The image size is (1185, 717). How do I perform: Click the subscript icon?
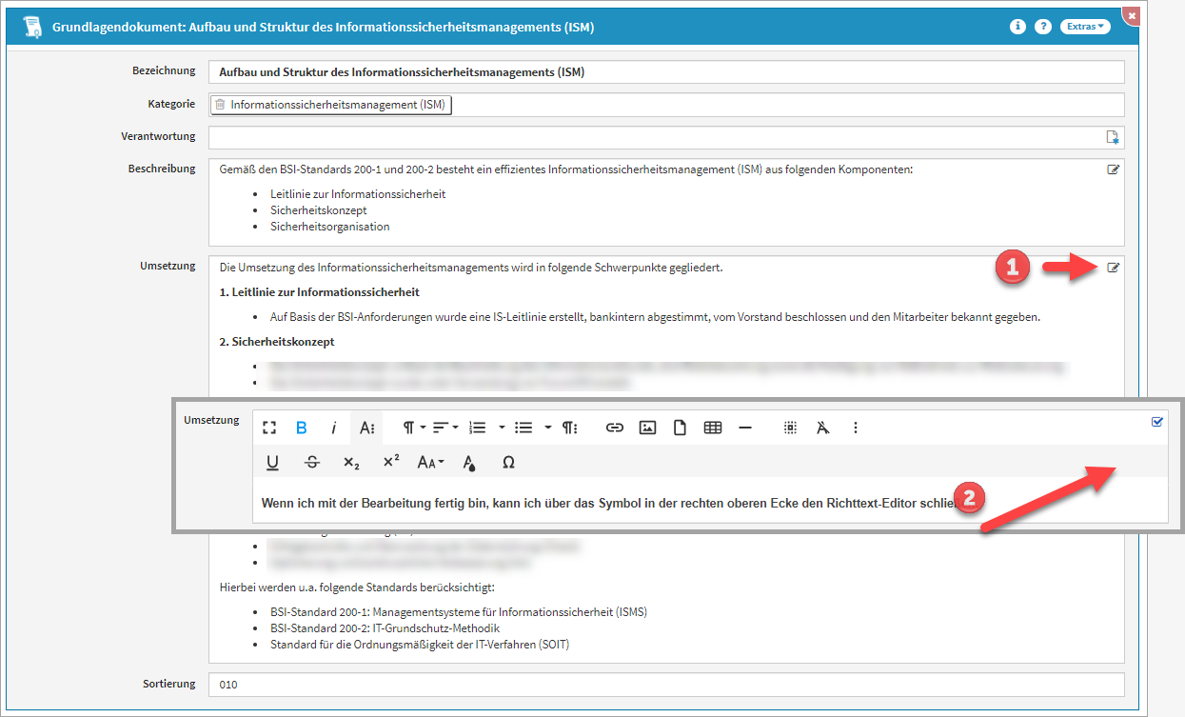pos(351,463)
